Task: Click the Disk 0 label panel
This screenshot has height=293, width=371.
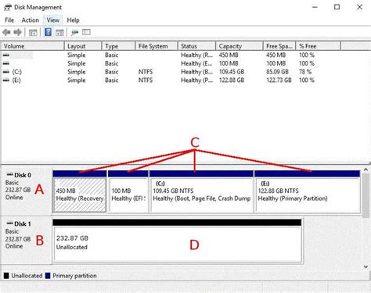Action: pos(27,192)
